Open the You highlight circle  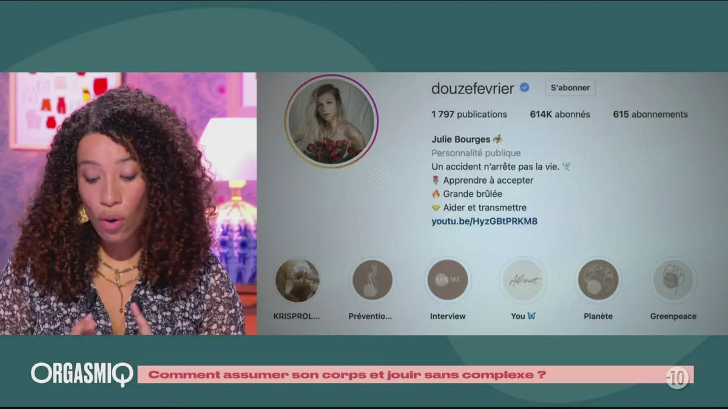pyautogui.click(x=522, y=281)
